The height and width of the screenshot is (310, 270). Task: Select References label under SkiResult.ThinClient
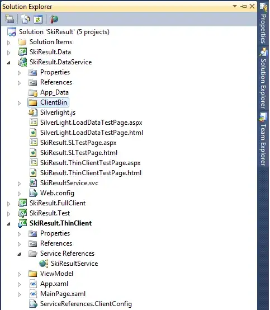(x=56, y=243)
